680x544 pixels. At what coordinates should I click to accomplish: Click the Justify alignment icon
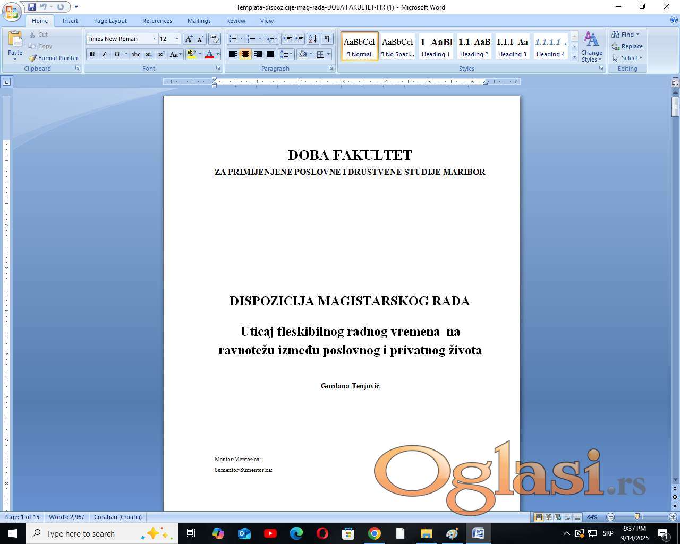click(270, 54)
